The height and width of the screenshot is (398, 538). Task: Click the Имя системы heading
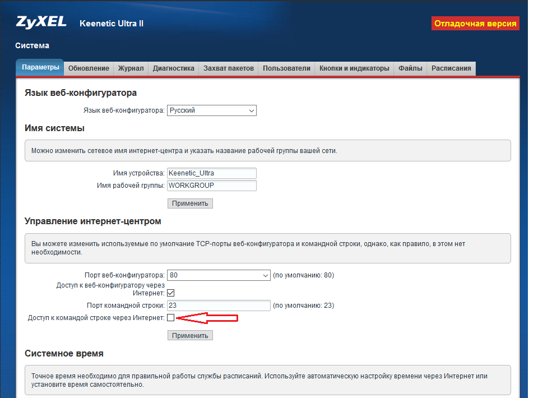[x=54, y=128]
